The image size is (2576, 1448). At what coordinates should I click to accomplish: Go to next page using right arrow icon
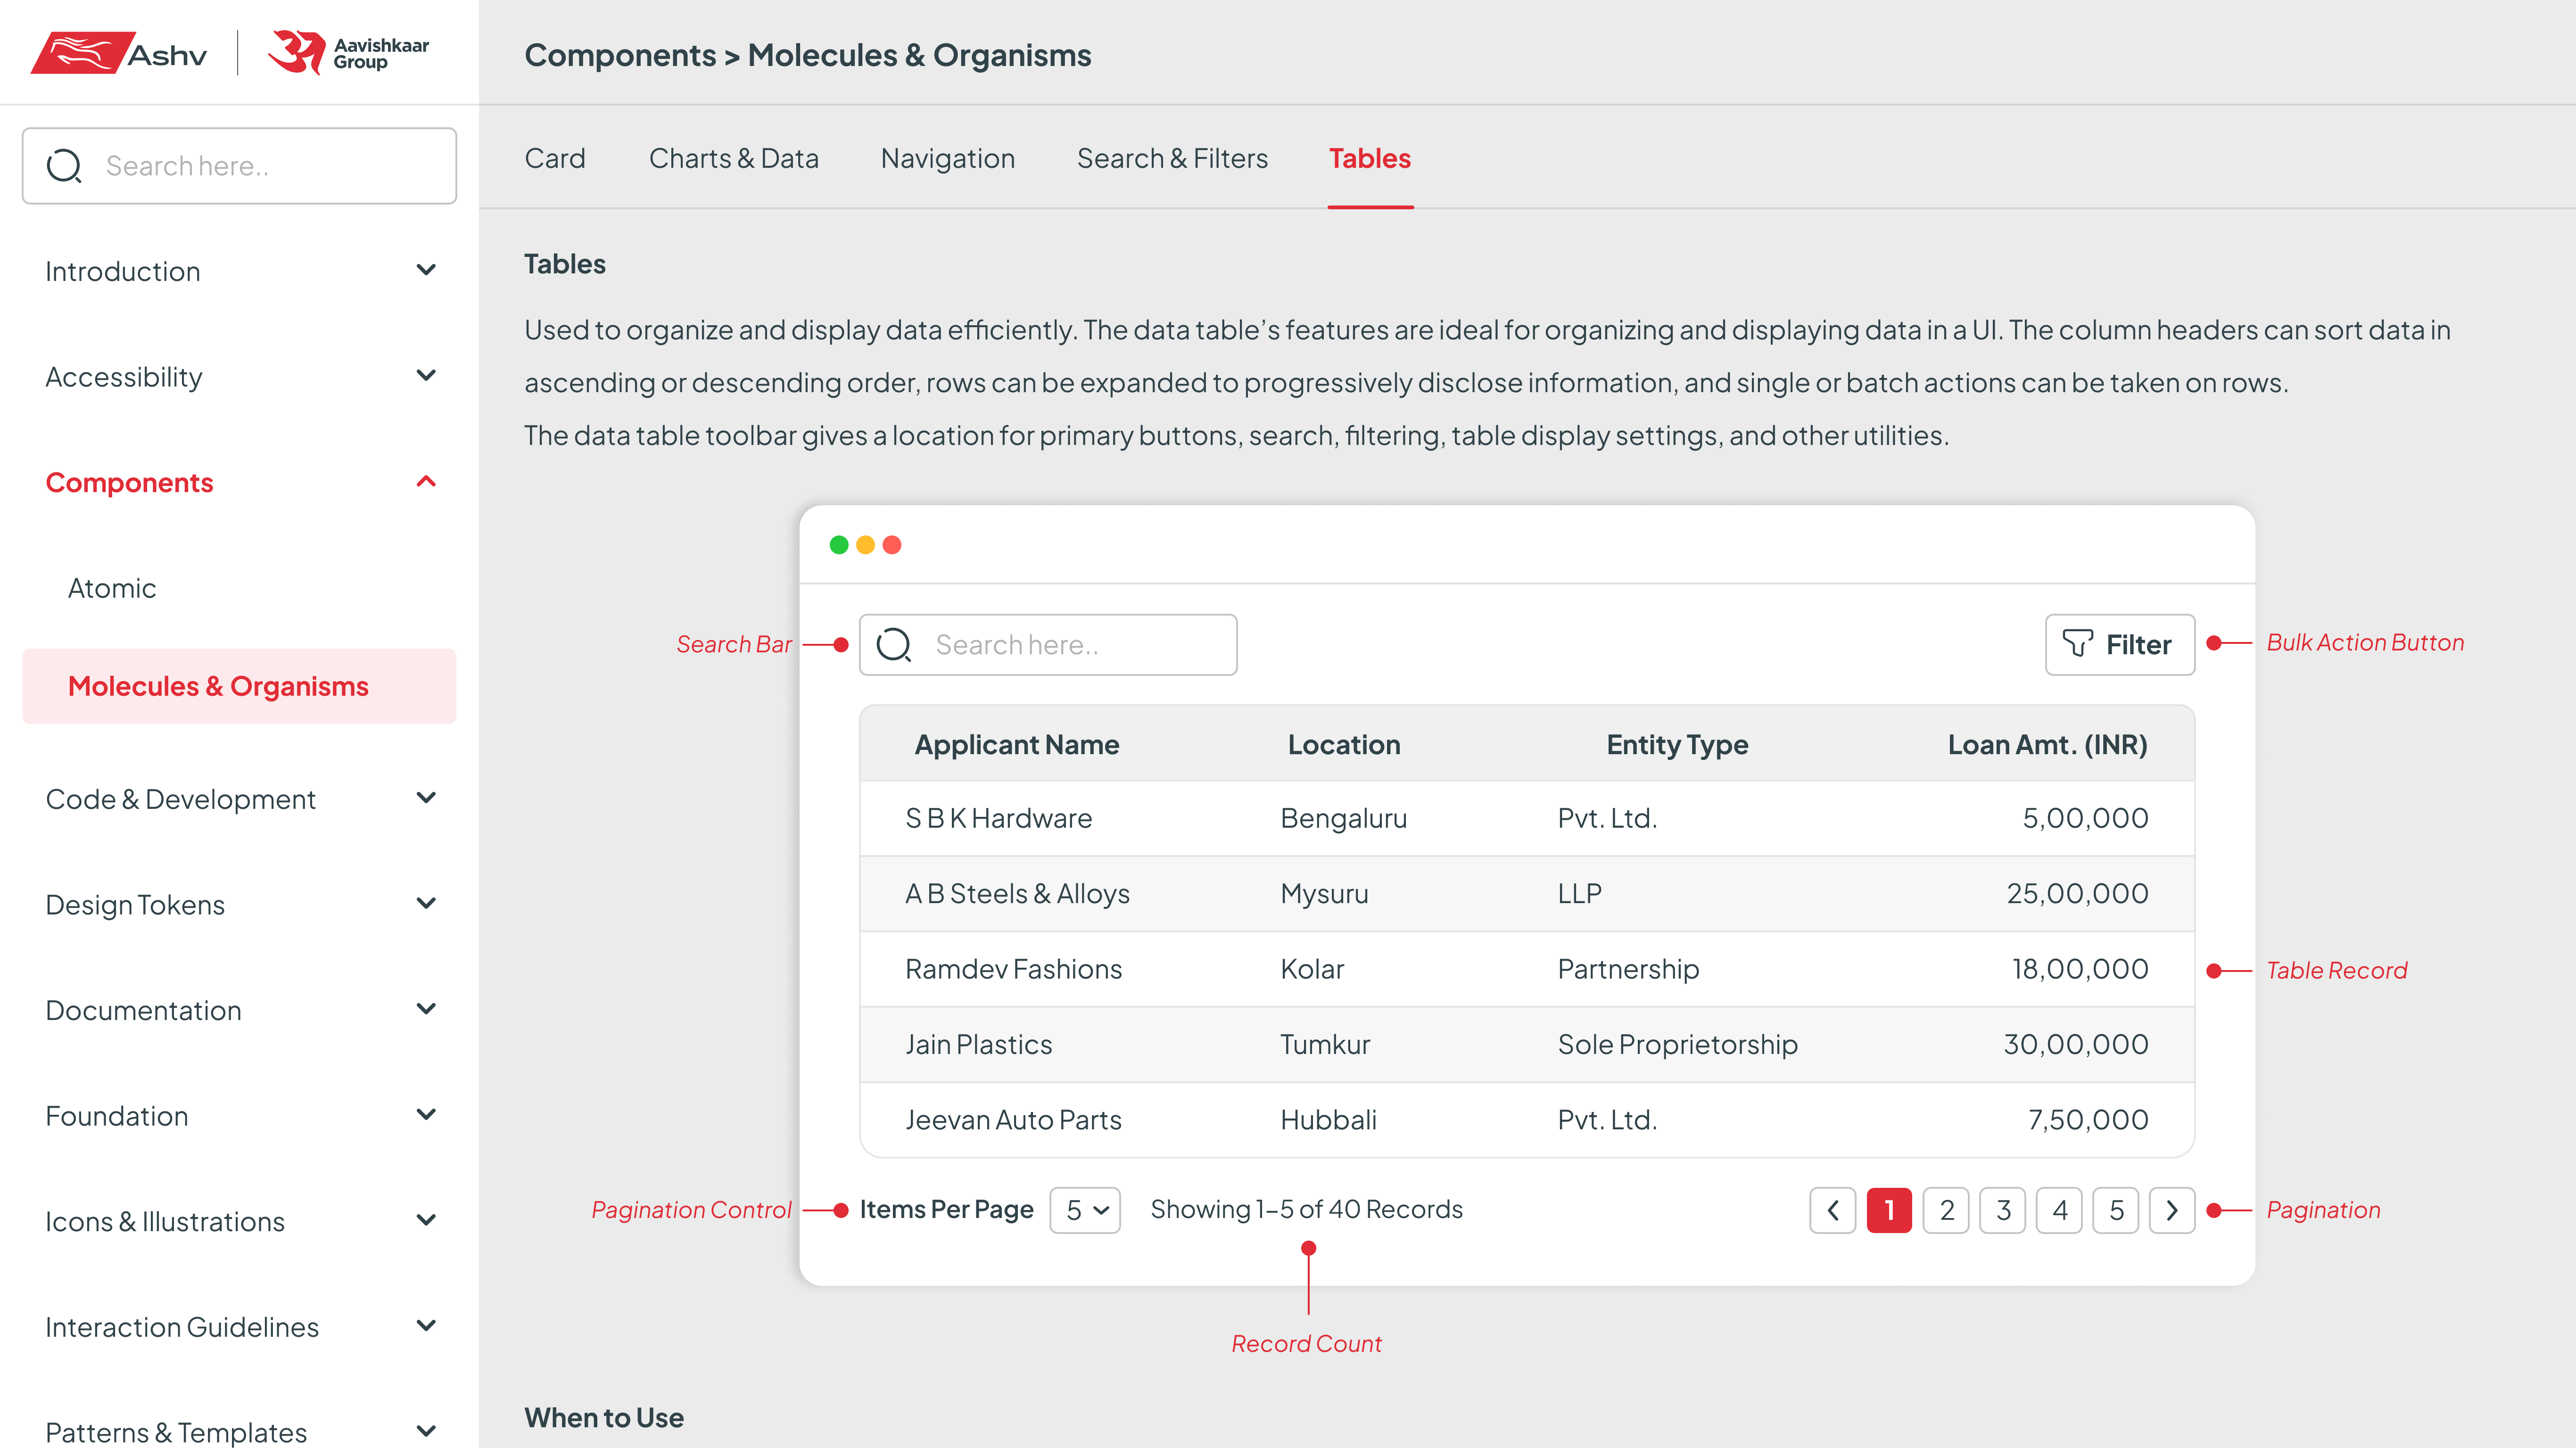click(2171, 1210)
